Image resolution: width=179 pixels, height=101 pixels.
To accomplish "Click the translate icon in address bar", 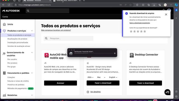I will click(x=121, y=5).
